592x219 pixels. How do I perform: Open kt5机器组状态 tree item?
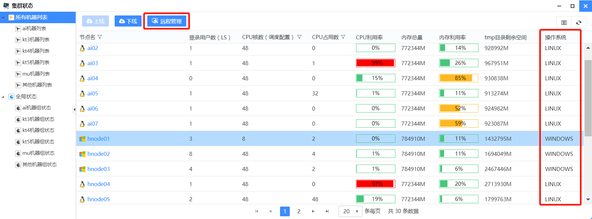(38, 142)
